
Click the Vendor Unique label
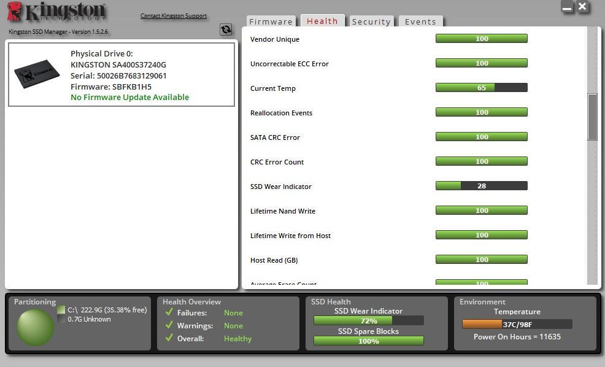coord(275,39)
